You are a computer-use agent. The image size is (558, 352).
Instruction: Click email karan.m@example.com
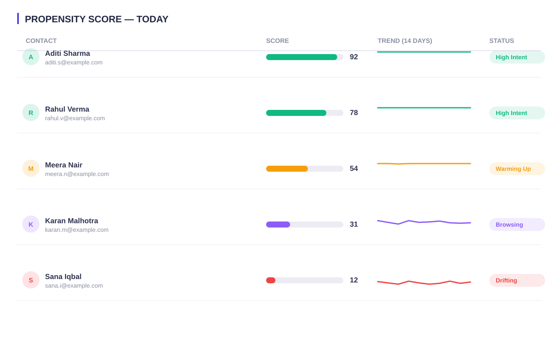(x=77, y=230)
